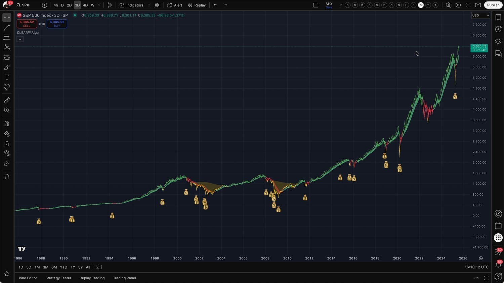Enter fullscreen mode
The width and height of the screenshot is (504, 283).
coord(468,5)
